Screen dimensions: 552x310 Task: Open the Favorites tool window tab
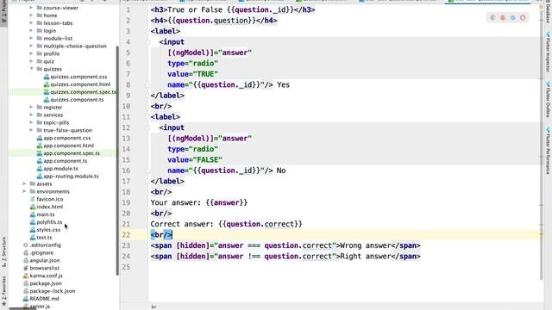3,291
